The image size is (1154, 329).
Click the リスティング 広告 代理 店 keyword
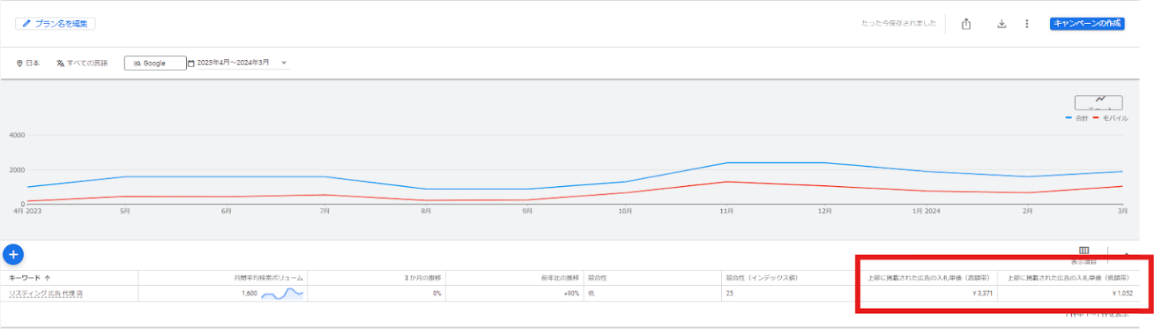click(x=46, y=294)
